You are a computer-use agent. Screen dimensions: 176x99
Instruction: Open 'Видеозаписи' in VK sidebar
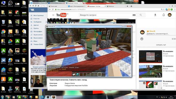pos(38,38)
